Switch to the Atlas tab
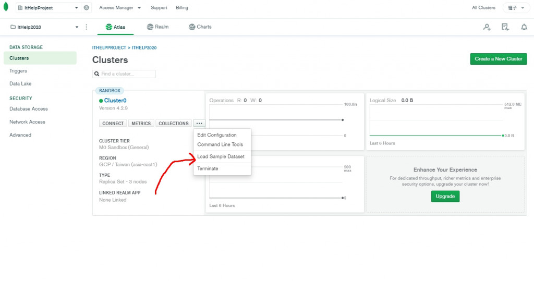This screenshot has height=281, width=534. pos(115,27)
